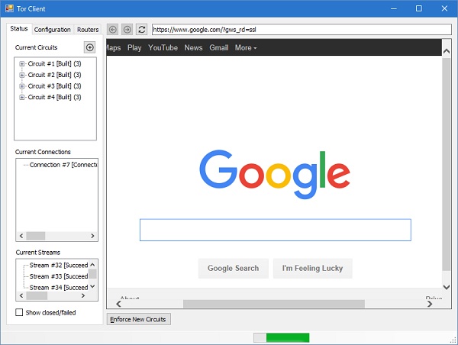Open News in the Google navigation bar
The image size is (458, 345).
[x=193, y=47]
